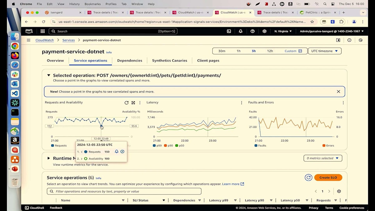Switch to the PetClinic browser tab

(x=318, y=13)
